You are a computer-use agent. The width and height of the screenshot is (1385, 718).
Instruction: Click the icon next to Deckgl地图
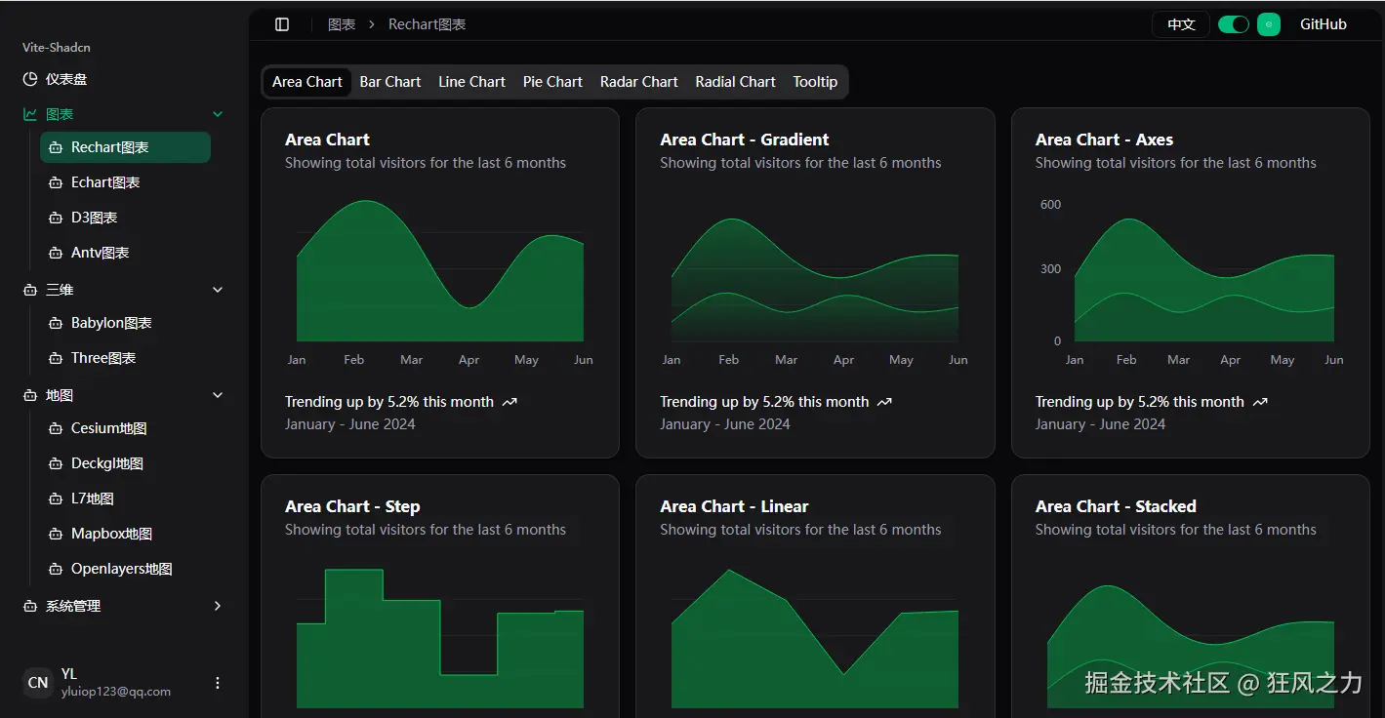(56, 463)
